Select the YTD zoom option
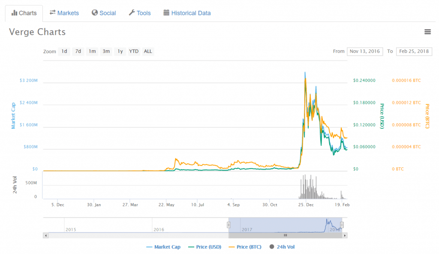The image size is (439, 254). click(x=133, y=51)
